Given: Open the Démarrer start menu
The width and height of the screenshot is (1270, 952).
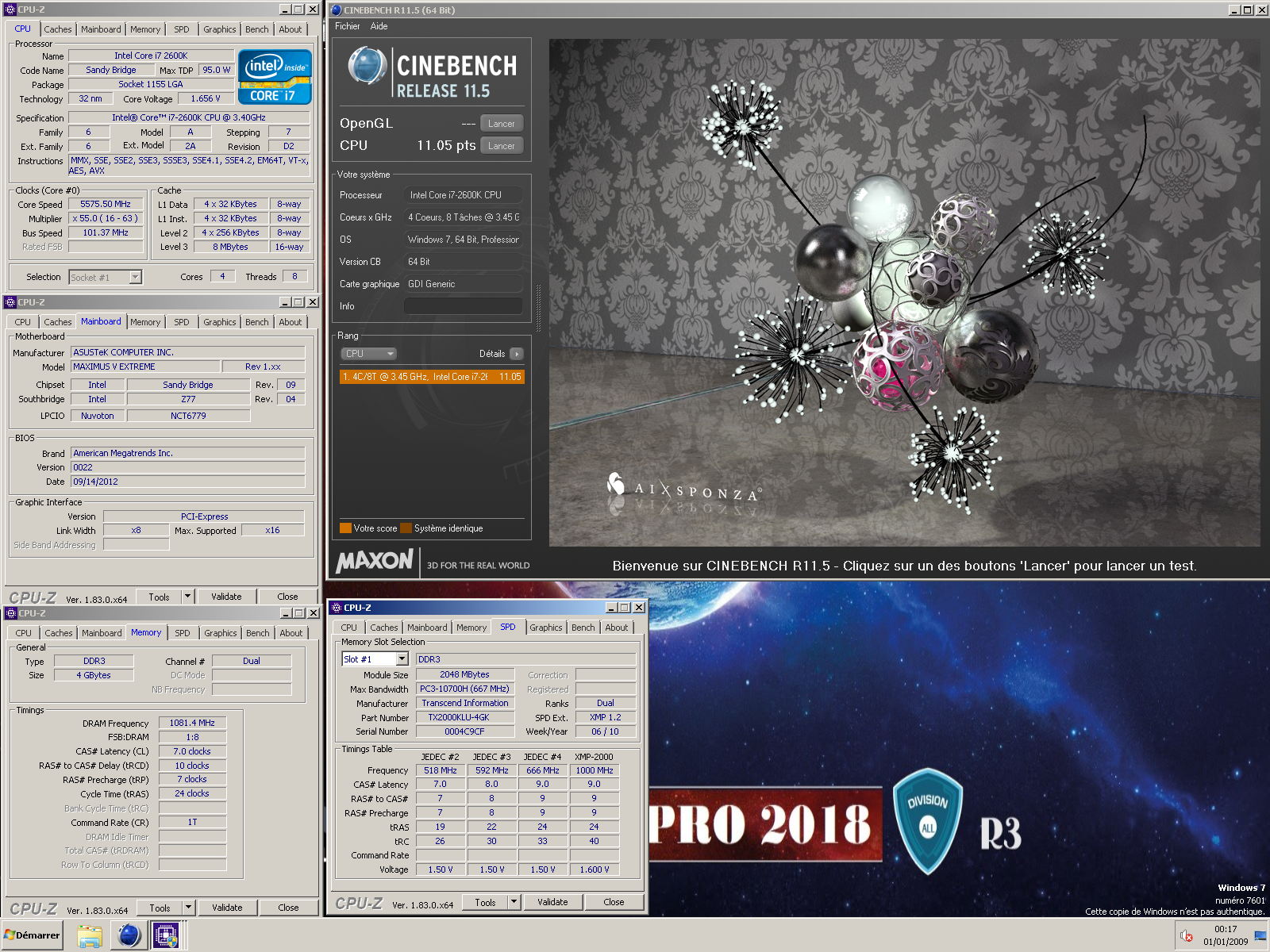Looking at the screenshot, I should 32,935.
